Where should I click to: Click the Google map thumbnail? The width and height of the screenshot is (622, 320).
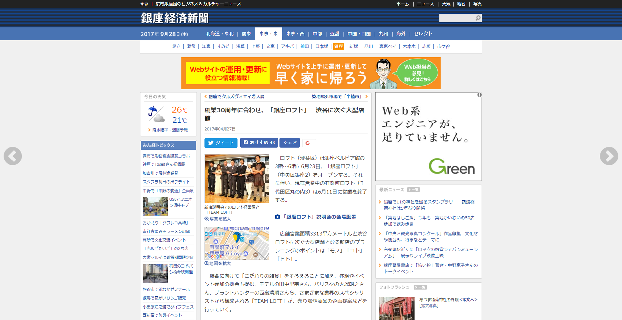point(237,244)
